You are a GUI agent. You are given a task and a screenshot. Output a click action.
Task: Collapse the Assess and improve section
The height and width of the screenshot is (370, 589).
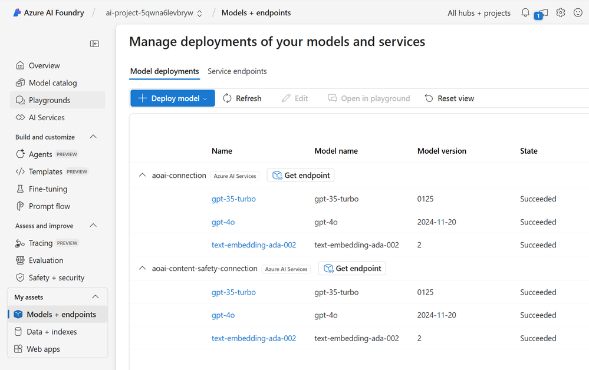94,226
